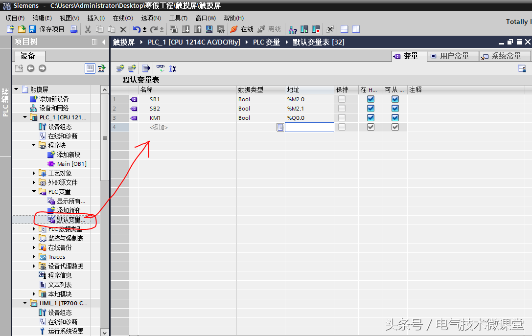Switch to the 系统常量 tab

tap(505, 56)
